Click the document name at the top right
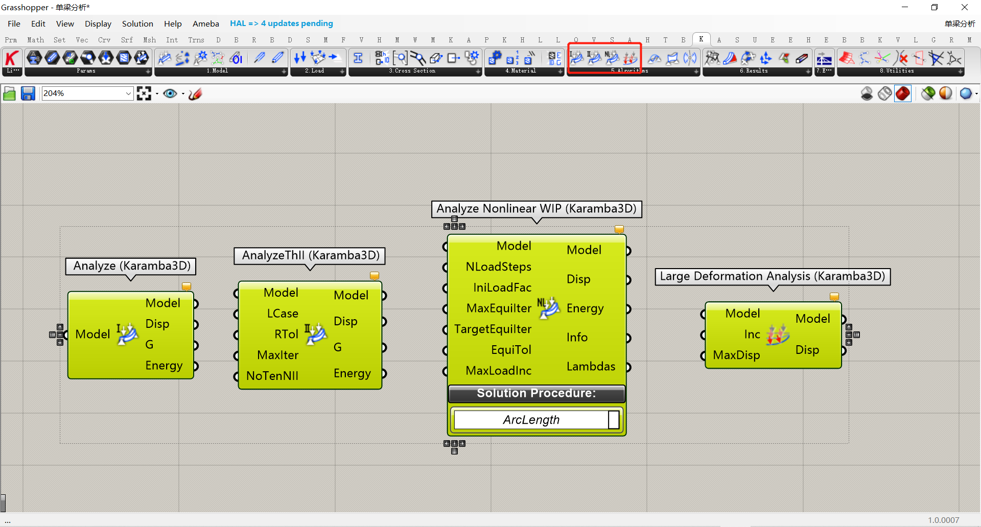 pos(959,23)
